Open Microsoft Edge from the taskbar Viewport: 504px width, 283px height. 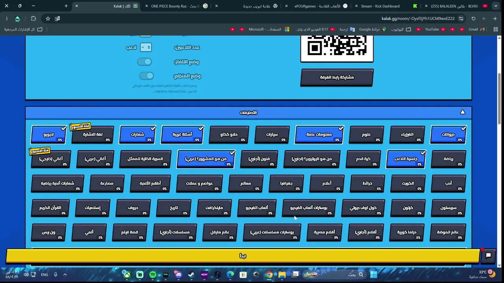click(230, 275)
